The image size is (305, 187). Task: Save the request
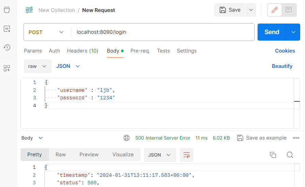[x=230, y=10]
